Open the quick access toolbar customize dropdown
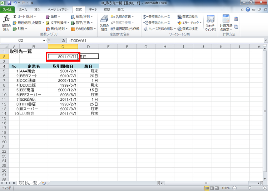 pyautogui.click(x=32, y=3)
